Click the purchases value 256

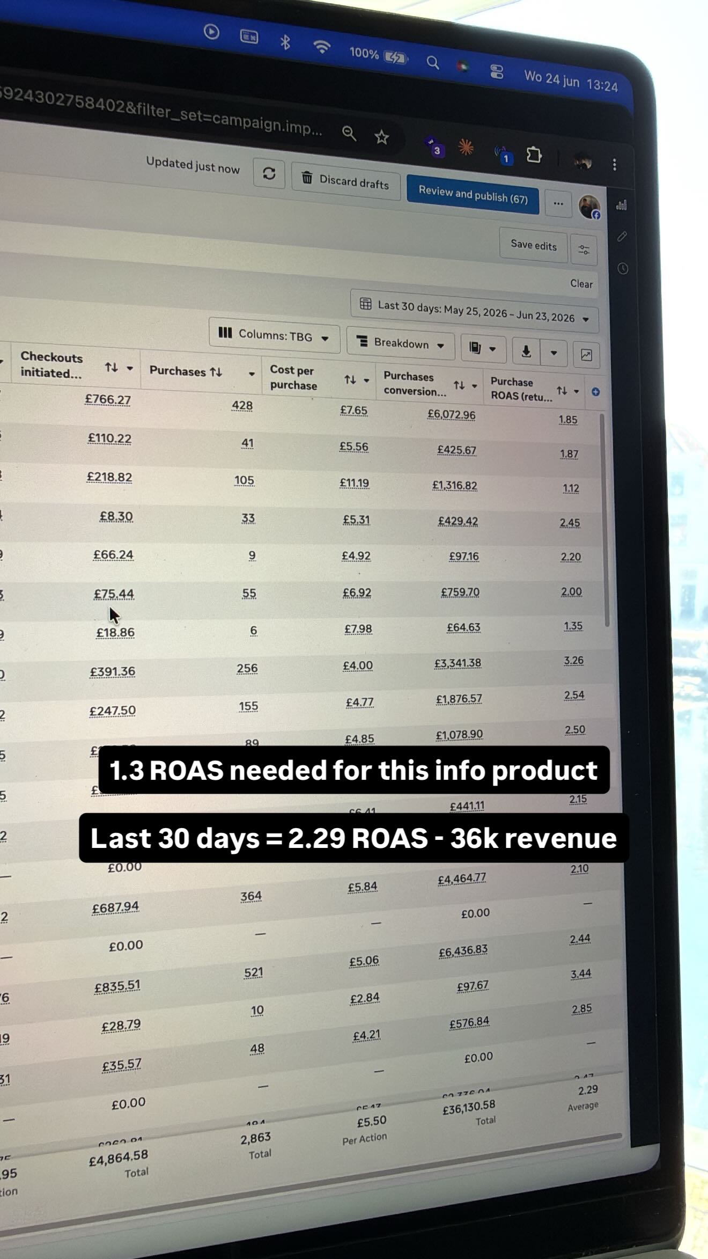pyautogui.click(x=247, y=669)
